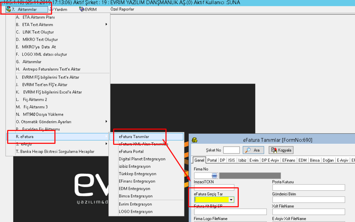Expand B. ETA Text Aktarım submenu

click(58, 25)
